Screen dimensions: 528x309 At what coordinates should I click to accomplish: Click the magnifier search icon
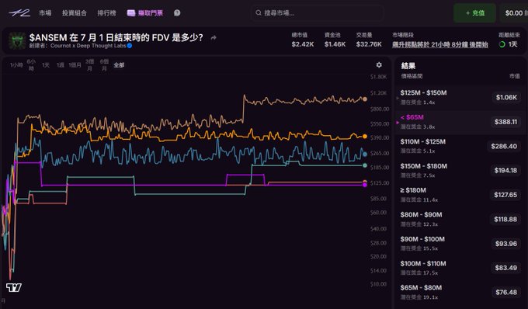point(259,12)
